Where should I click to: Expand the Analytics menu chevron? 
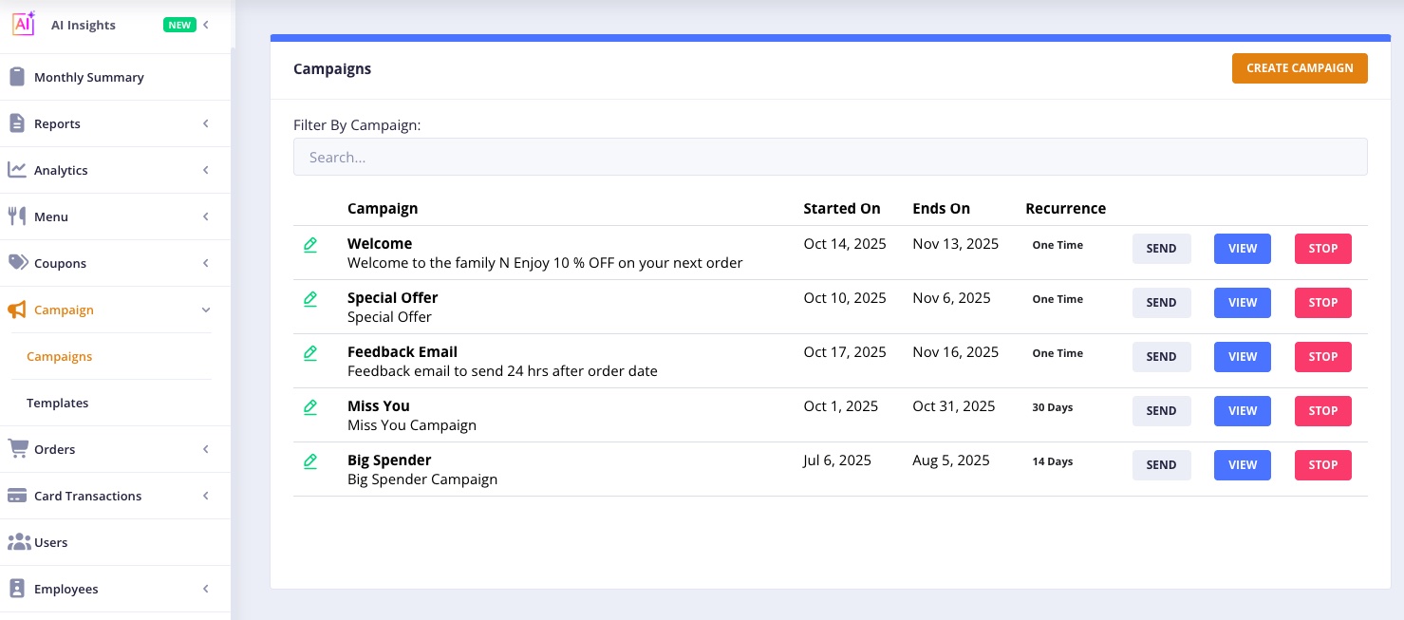pos(206,170)
